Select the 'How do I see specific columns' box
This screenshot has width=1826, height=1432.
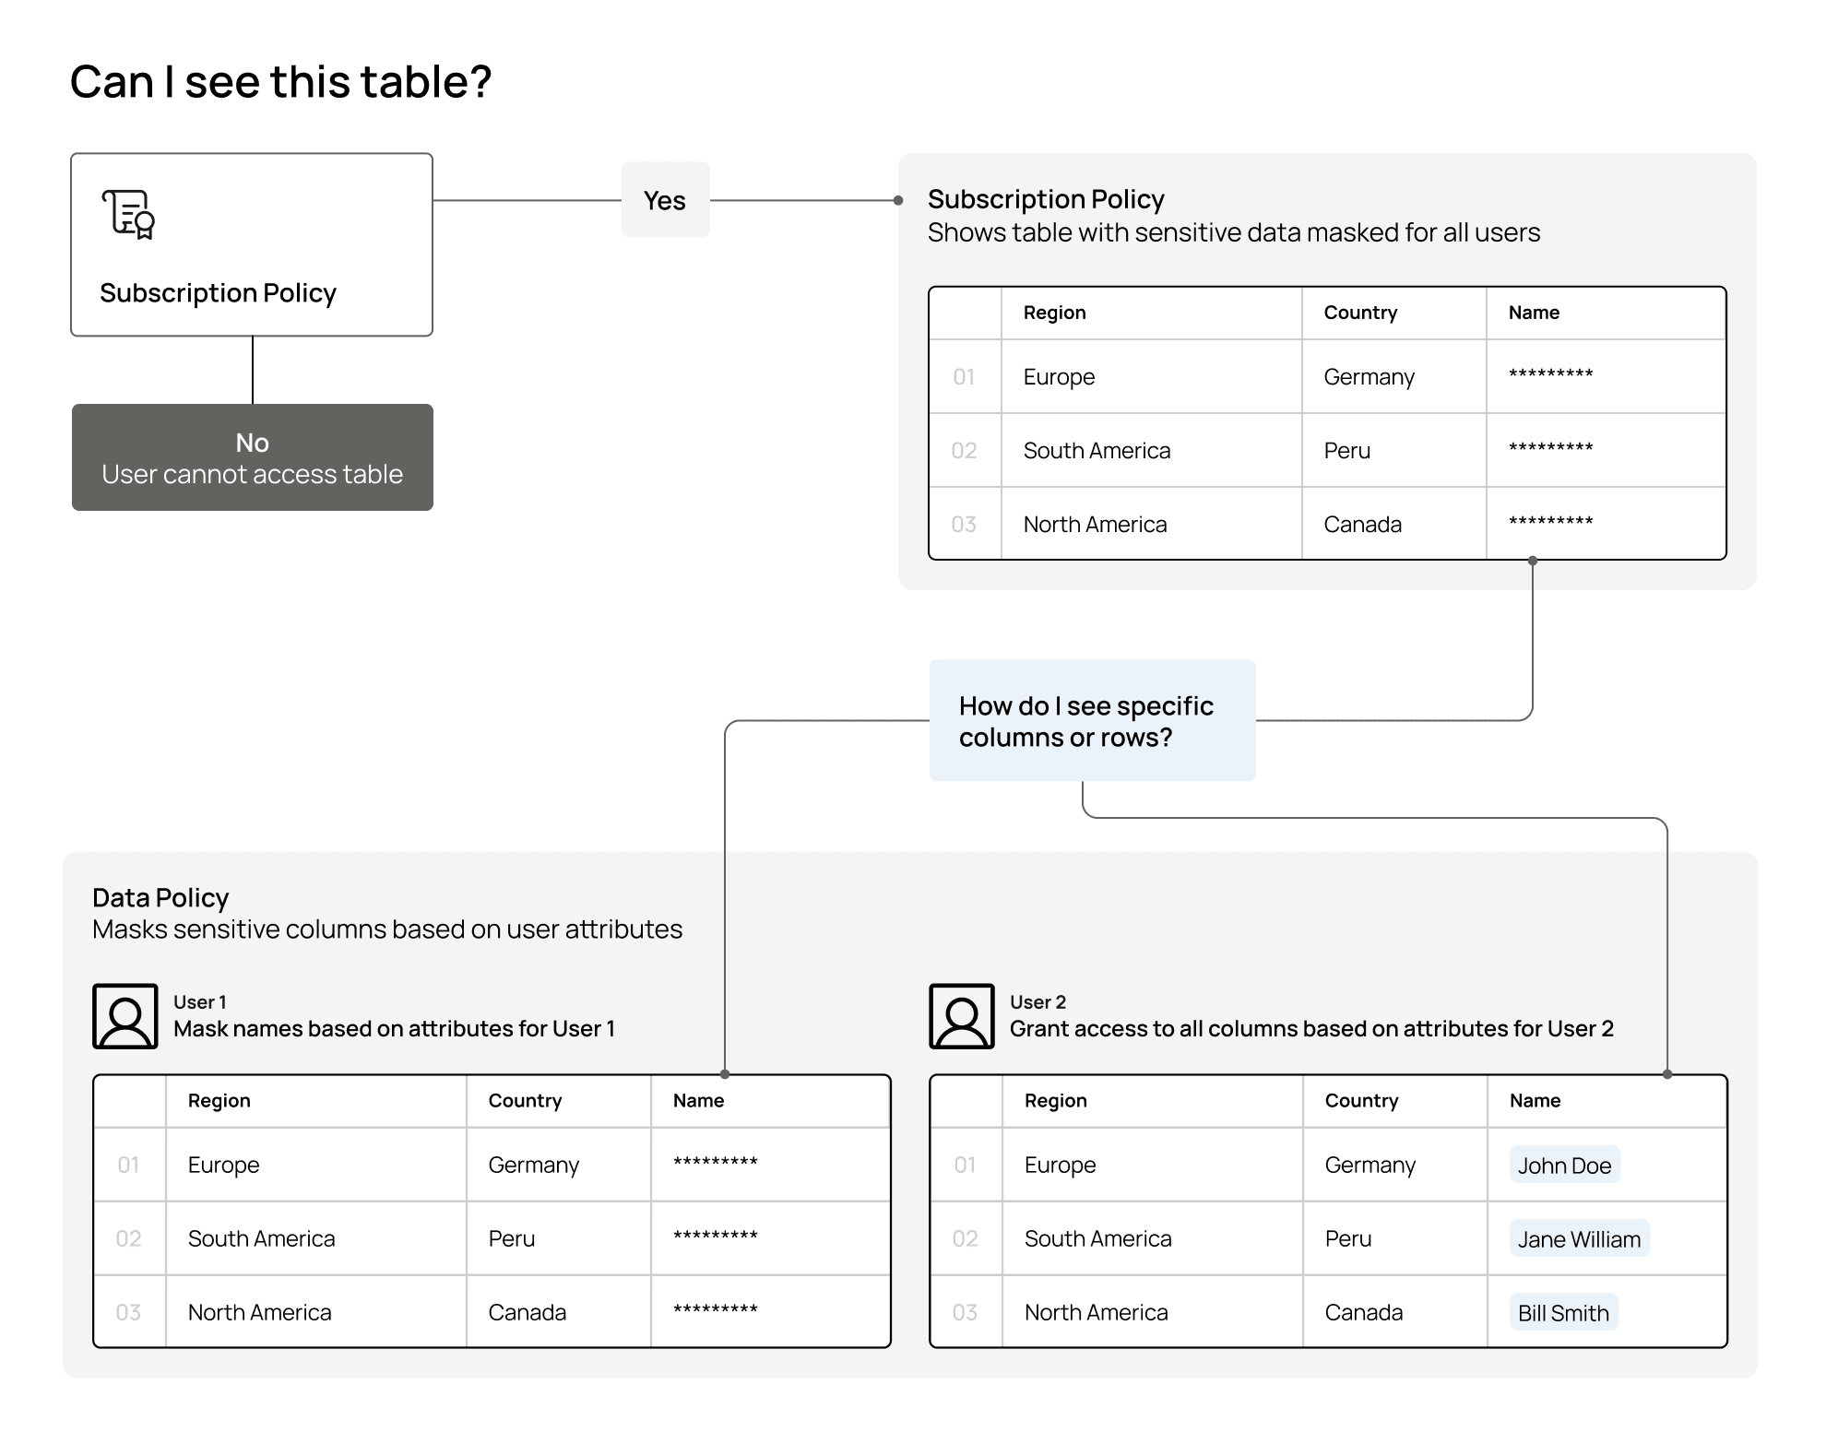click(x=1092, y=721)
